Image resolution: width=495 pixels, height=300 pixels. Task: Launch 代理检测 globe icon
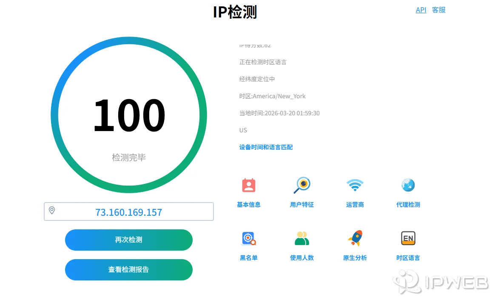click(408, 185)
